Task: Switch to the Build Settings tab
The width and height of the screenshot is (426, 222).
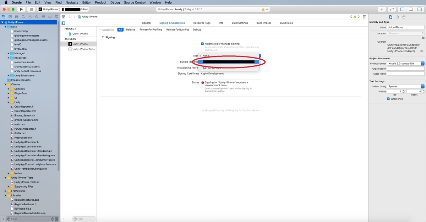Action: point(240,23)
